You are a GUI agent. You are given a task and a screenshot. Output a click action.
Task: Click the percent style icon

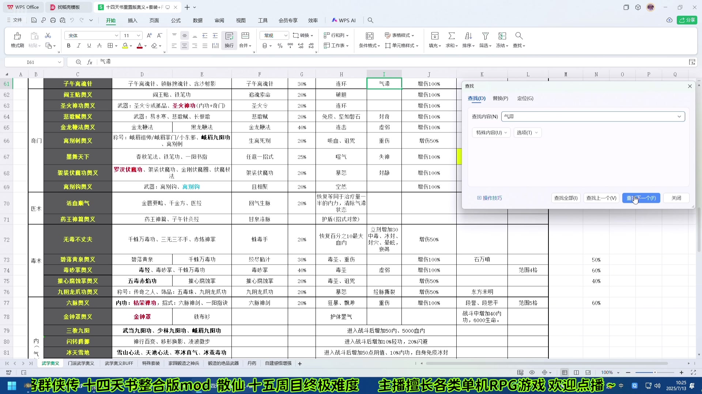click(280, 46)
